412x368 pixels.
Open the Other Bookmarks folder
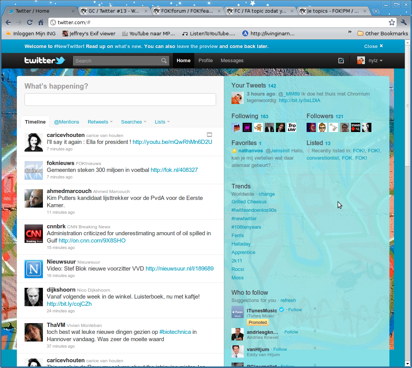click(x=382, y=33)
